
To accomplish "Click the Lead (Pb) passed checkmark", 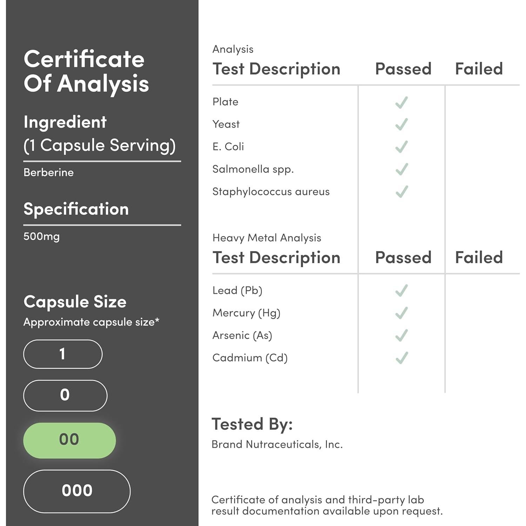I will pos(402,291).
